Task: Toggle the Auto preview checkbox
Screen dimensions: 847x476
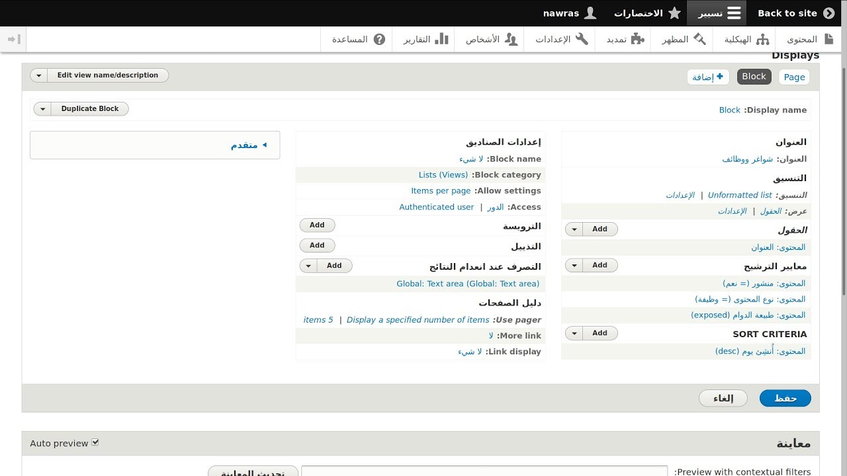Action: coord(95,442)
